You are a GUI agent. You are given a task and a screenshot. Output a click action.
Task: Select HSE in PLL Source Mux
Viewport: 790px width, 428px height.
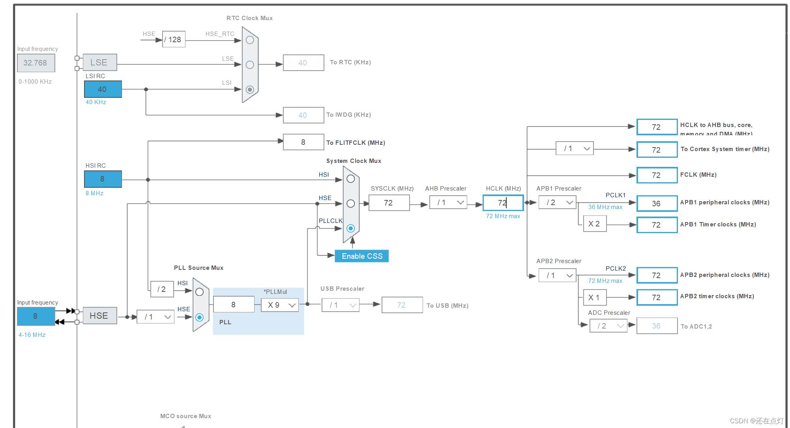[200, 317]
